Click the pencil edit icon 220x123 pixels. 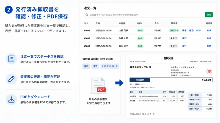pos(11,79)
